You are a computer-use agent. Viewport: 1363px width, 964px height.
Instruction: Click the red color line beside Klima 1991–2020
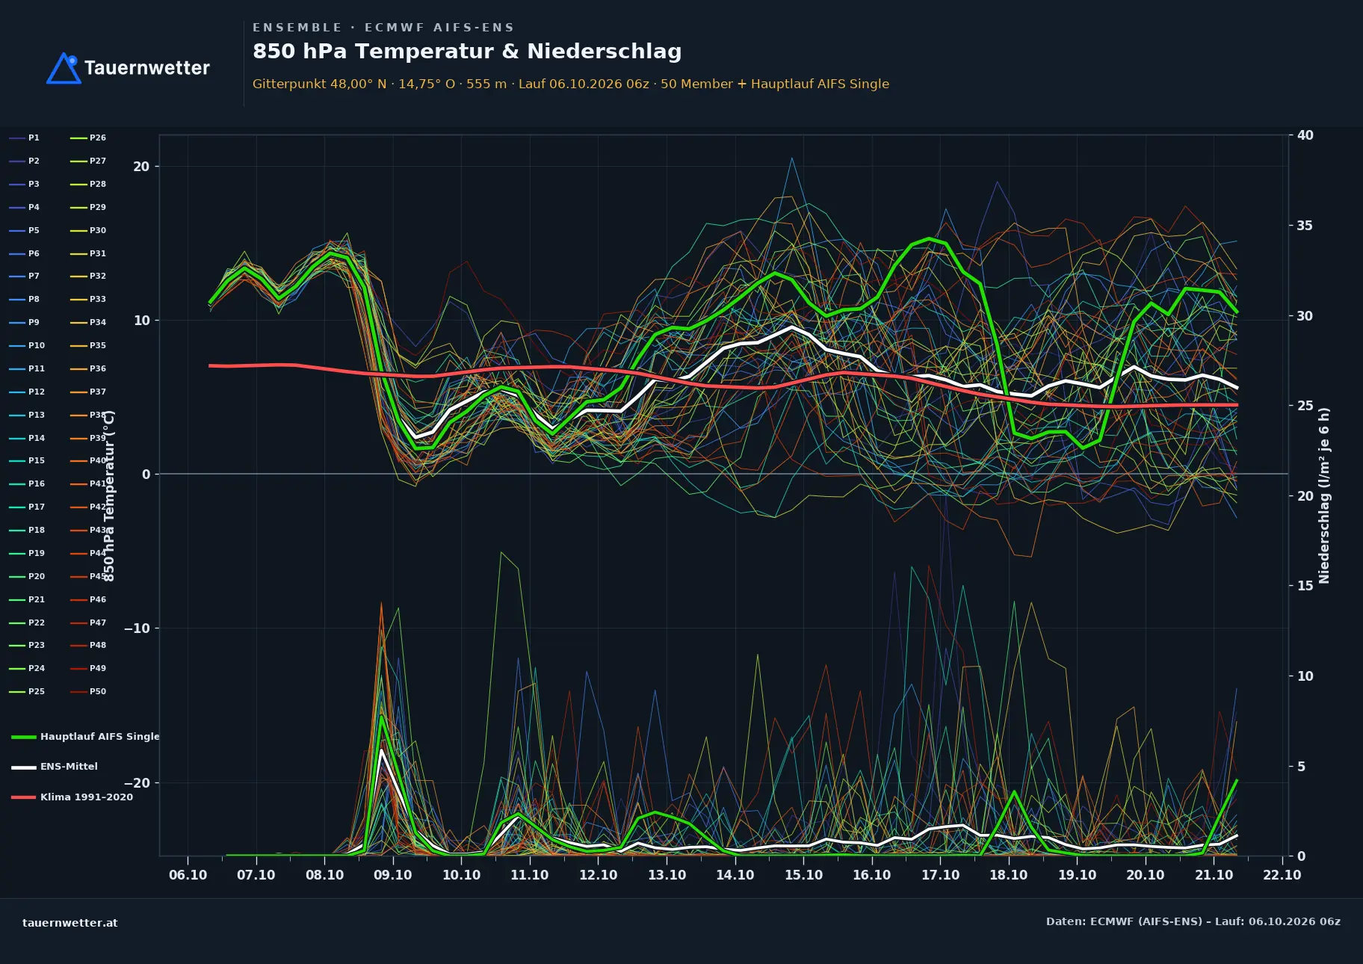(x=24, y=797)
